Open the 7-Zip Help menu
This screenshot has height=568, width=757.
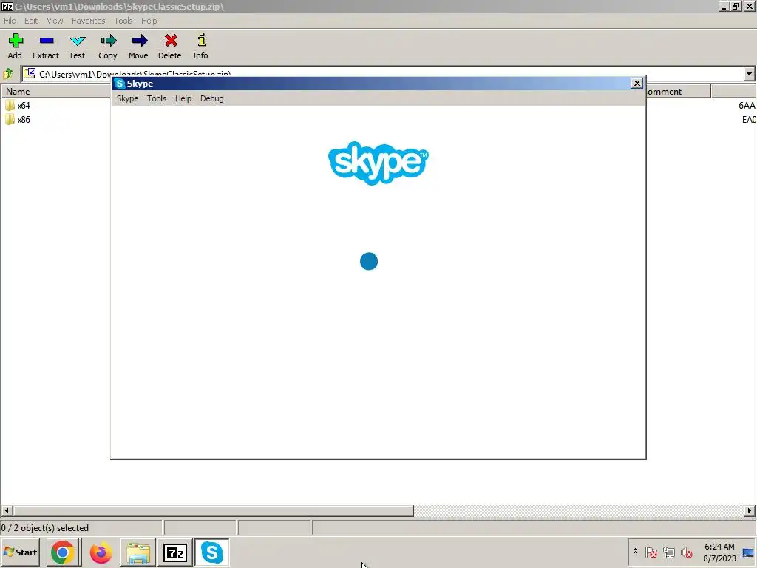point(149,21)
